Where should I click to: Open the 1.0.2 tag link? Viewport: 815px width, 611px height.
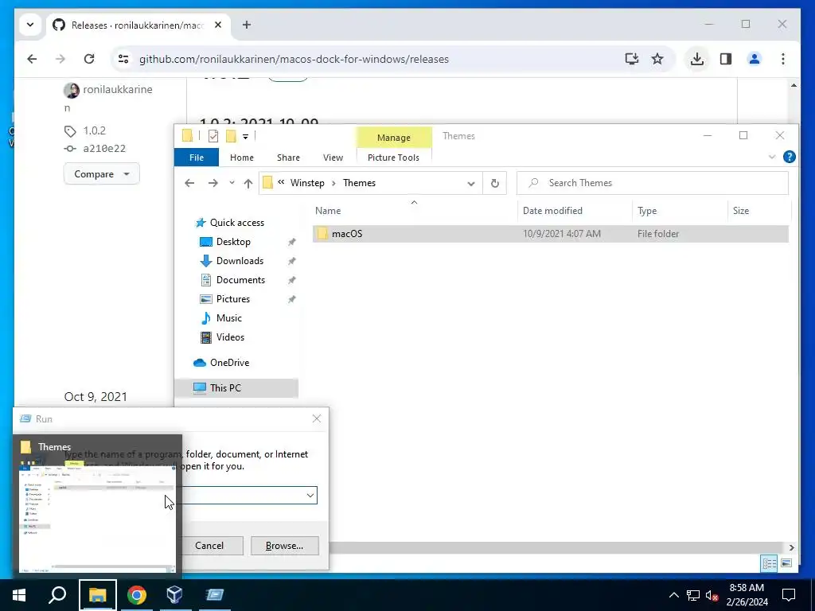tap(94, 130)
